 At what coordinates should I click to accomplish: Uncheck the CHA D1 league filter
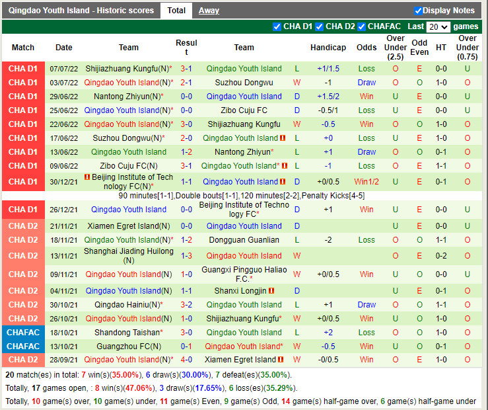277,26
